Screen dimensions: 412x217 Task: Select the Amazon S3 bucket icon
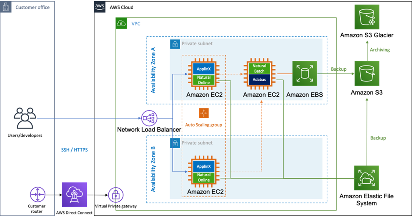point(367,74)
